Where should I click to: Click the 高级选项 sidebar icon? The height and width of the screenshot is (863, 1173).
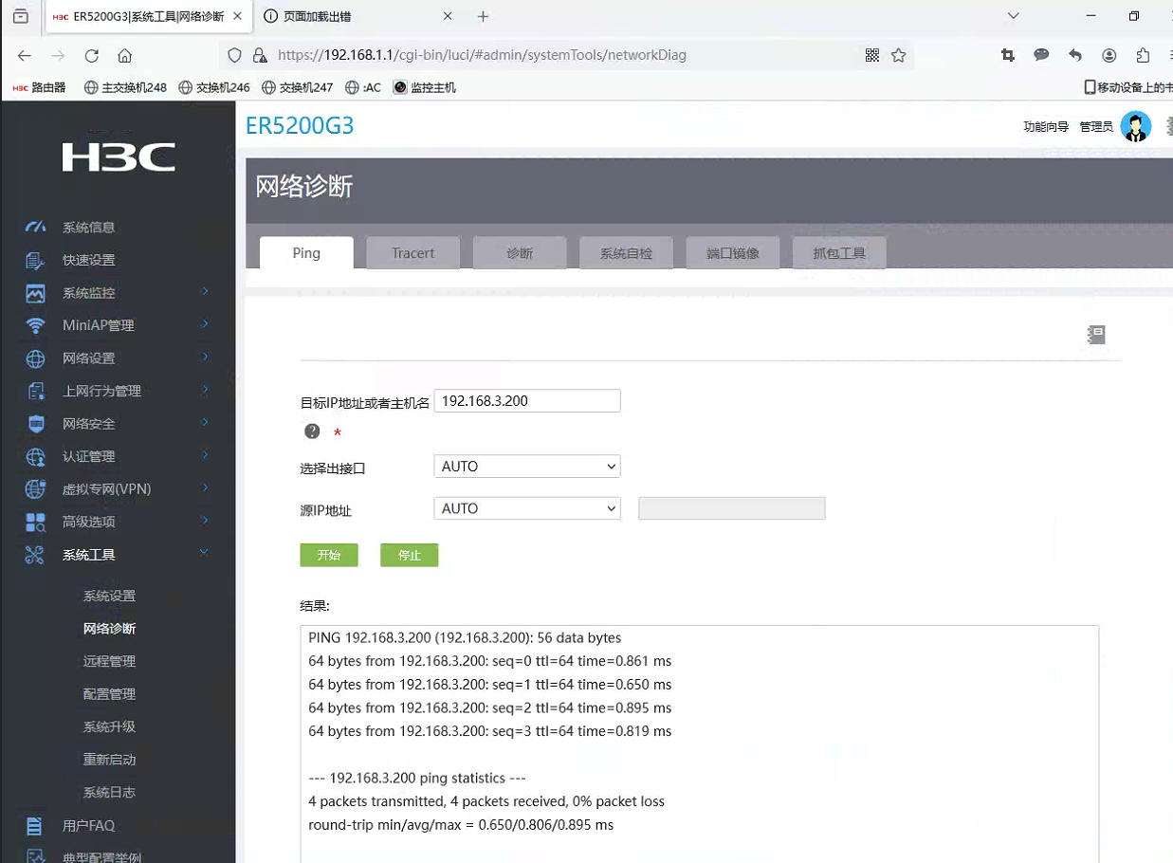click(x=35, y=522)
